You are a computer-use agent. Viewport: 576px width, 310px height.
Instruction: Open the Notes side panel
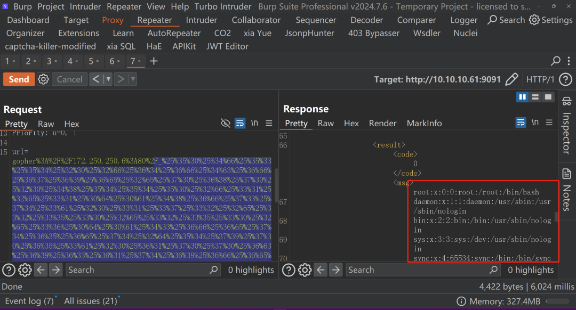click(567, 190)
